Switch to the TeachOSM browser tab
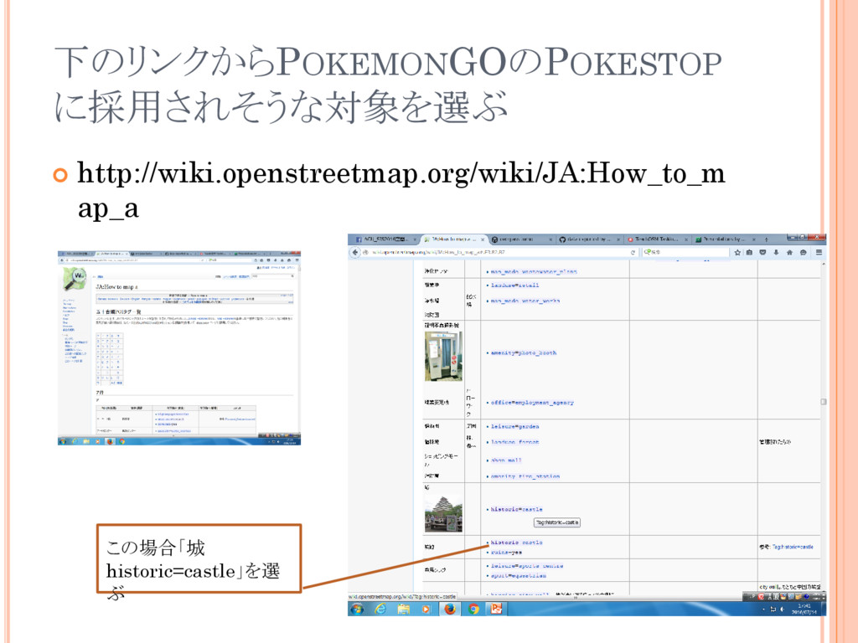The image size is (858, 643). 657,239
